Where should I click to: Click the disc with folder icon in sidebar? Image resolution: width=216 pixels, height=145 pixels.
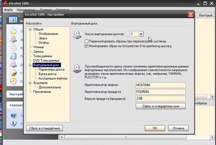click(x=14, y=31)
